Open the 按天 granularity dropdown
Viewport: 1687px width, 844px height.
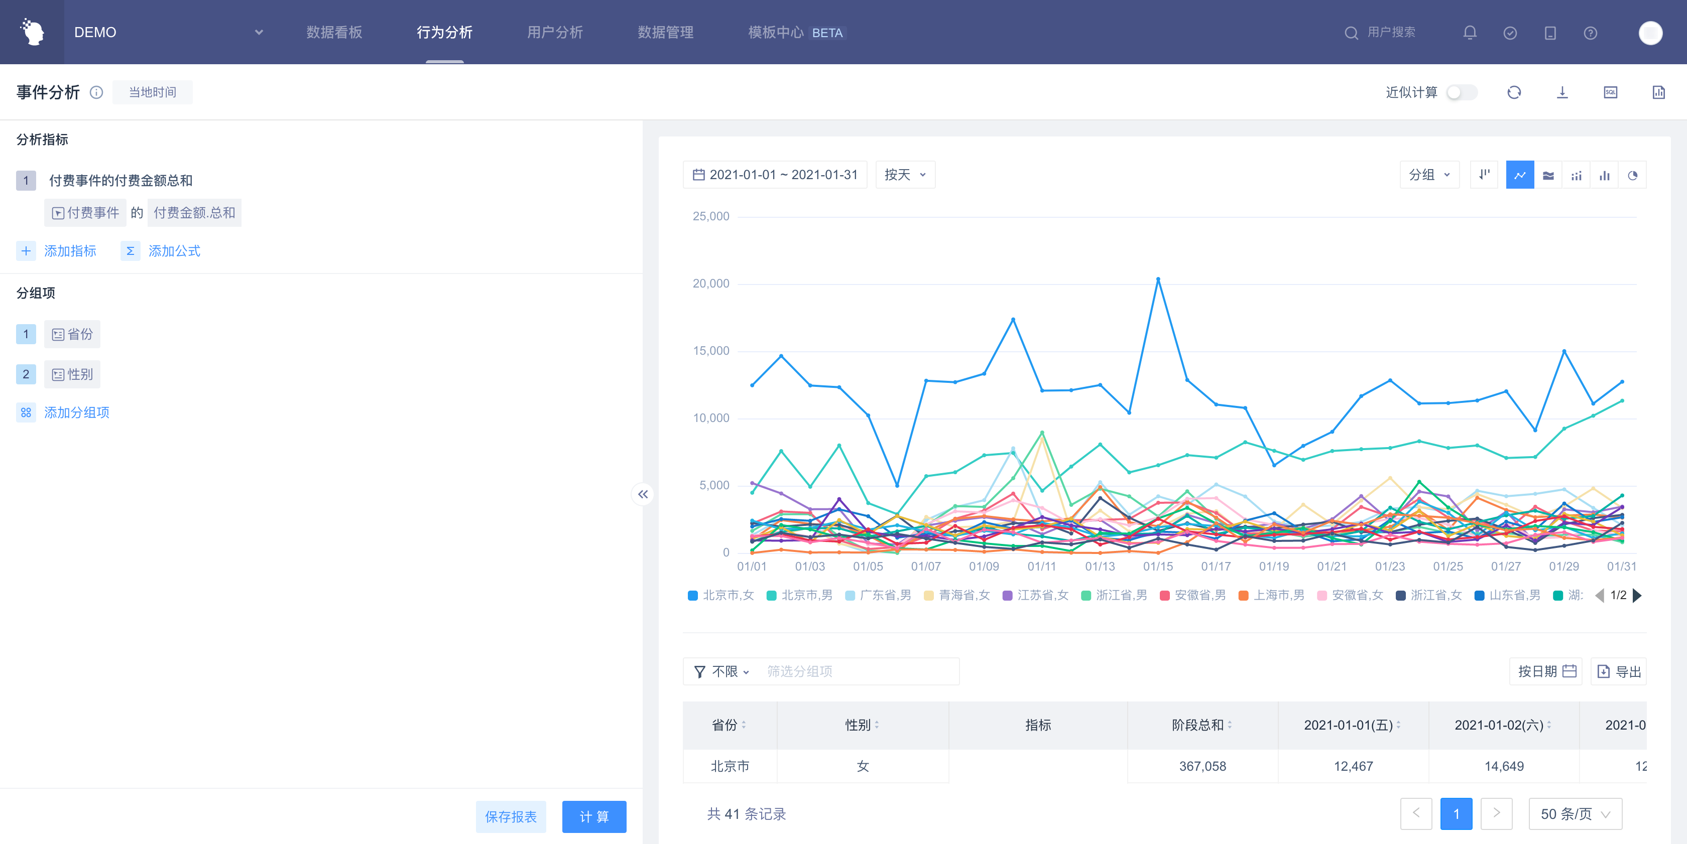pos(905,175)
